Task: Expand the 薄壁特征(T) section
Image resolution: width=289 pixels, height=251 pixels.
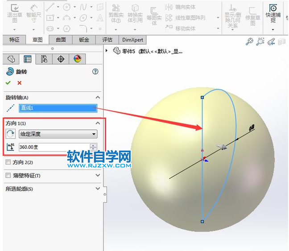Action: pyautogui.click(x=98, y=175)
